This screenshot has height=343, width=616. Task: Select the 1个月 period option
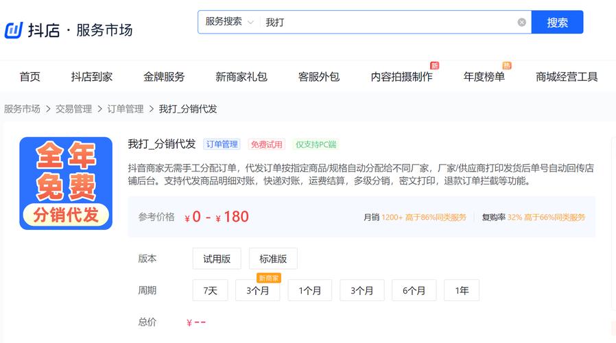pyautogui.click(x=309, y=290)
